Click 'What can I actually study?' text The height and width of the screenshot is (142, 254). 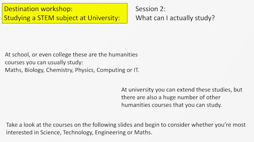(175, 18)
